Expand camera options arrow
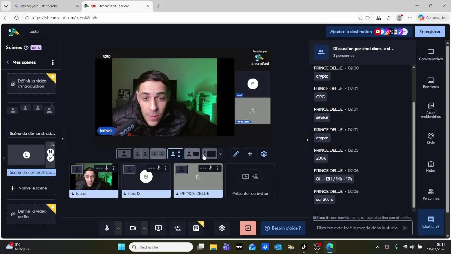This screenshot has height=254, width=451. click(144, 228)
